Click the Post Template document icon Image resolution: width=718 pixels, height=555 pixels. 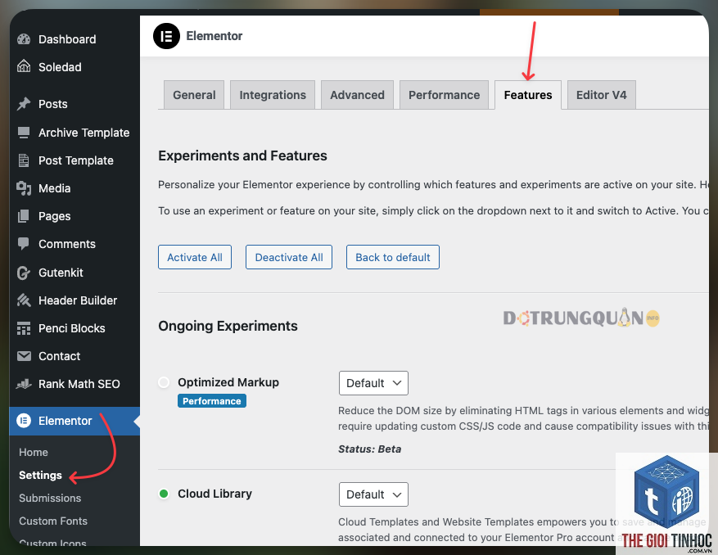(24, 160)
